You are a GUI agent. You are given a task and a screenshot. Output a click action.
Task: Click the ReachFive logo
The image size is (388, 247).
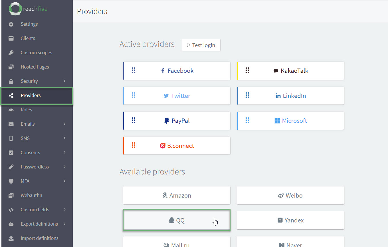[28, 9]
